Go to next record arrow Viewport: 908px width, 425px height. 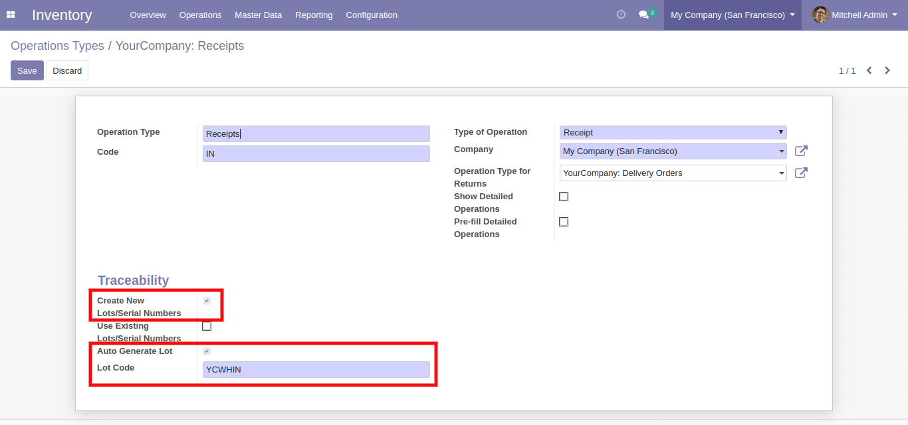887,70
